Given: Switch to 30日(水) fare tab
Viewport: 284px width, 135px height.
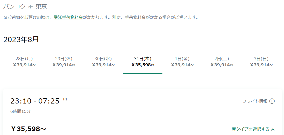Looking at the screenshot, I should 103,62.
